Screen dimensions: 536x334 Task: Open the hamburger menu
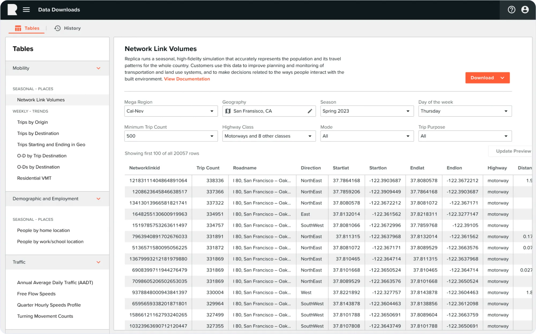pyautogui.click(x=26, y=10)
